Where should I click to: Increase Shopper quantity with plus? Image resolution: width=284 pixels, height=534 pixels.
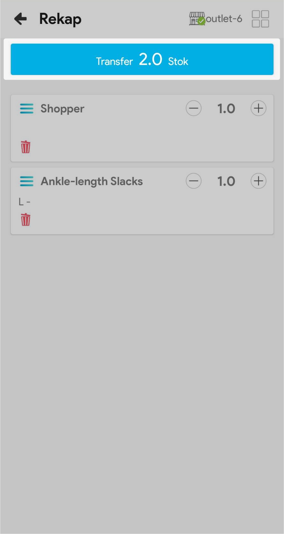coord(258,108)
